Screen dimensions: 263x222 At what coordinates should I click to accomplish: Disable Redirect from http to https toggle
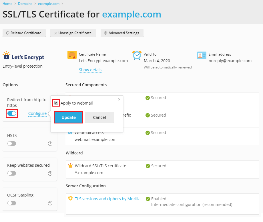tap(12, 113)
